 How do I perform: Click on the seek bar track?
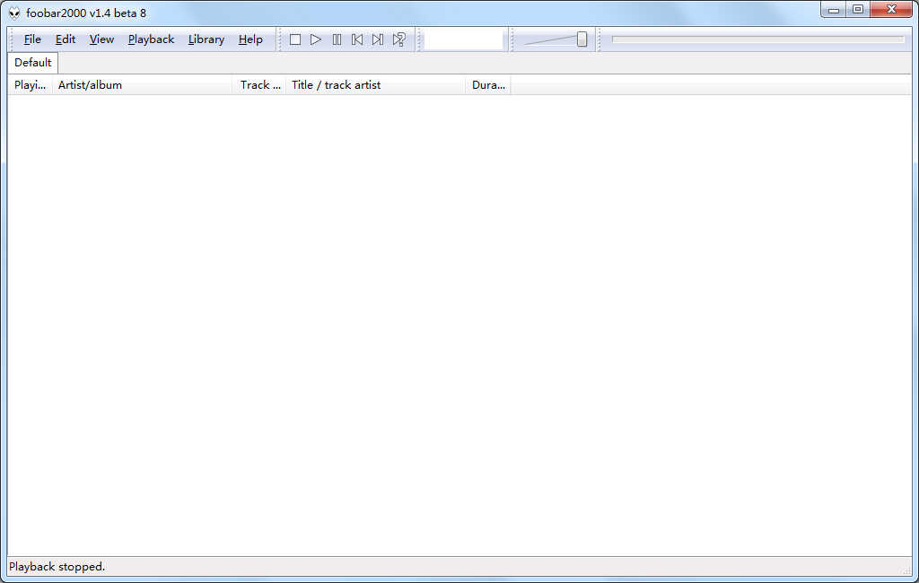757,39
